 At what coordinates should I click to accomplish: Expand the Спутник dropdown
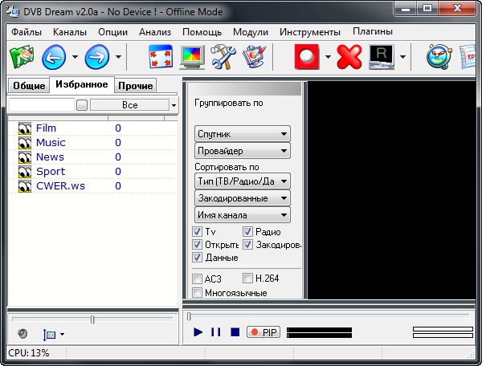click(242, 134)
